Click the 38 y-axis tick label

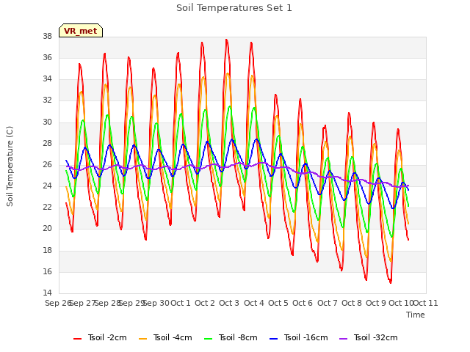[47, 36]
